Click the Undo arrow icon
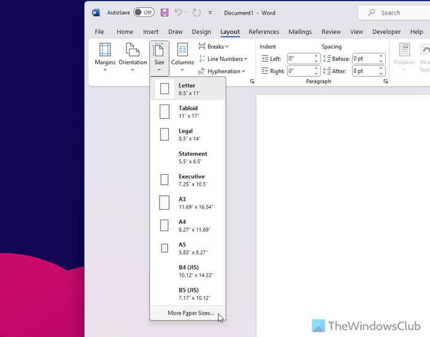This screenshot has width=430, height=337. click(x=178, y=12)
